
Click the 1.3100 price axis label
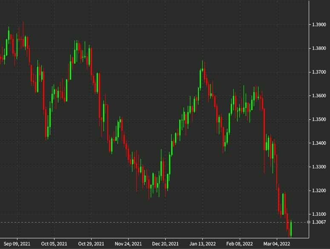[319, 214]
